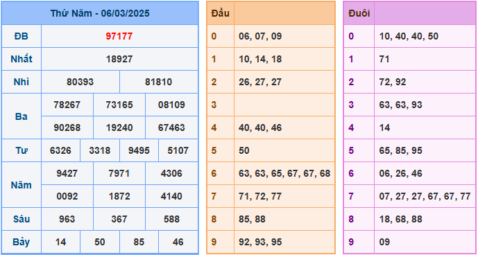Click the Nhất row label
This screenshot has height=255, width=478.
(x=21, y=59)
